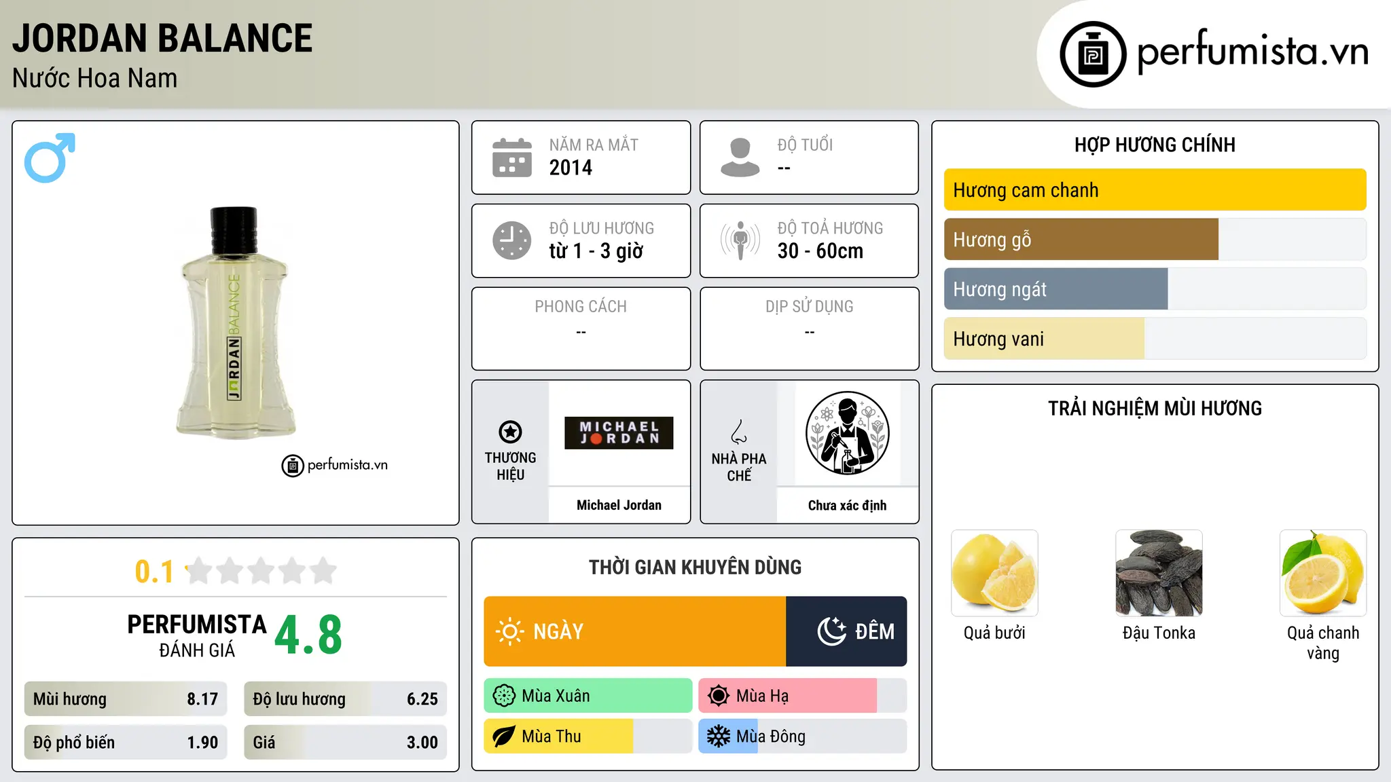
Task: Click the Michael Jordan brand logo
Action: click(x=619, y=433)
